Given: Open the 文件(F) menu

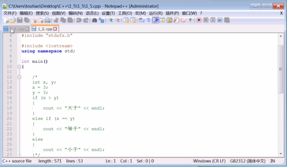Looking at the screenshot, I should [x=10, y=13].
